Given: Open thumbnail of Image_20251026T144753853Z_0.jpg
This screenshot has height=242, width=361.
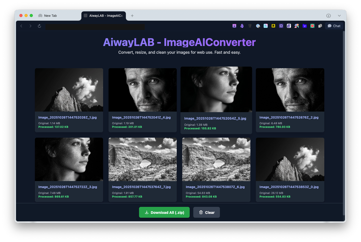Looking at the screenshot, I should point(290,159).
